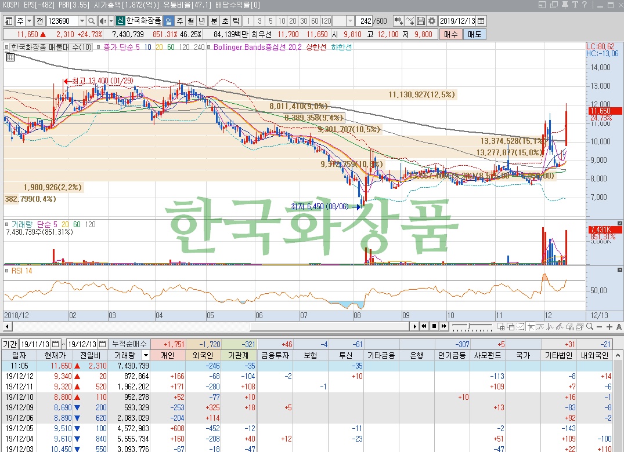This screenshot has height=452, width=624.
Task: Click the 사모펀드 column header
Action: tap(488, 355)
